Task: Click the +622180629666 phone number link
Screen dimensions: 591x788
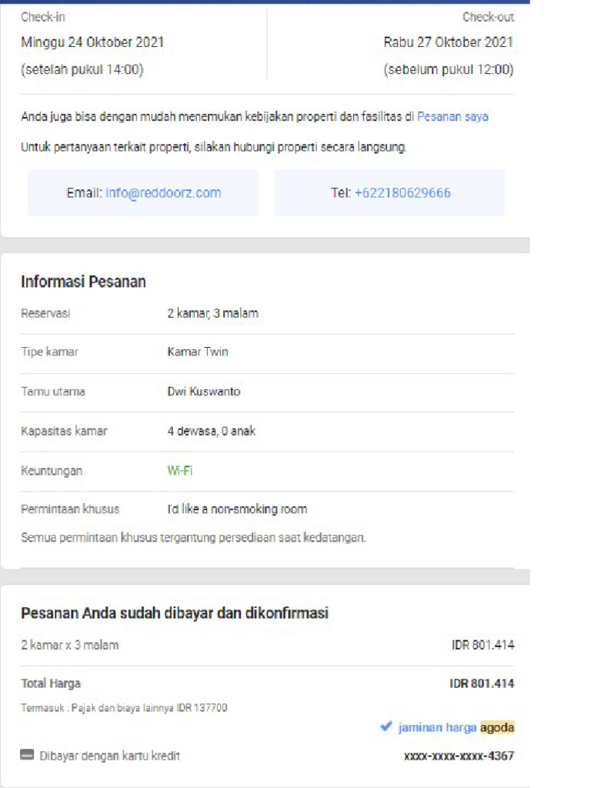Action: (402, 193)
